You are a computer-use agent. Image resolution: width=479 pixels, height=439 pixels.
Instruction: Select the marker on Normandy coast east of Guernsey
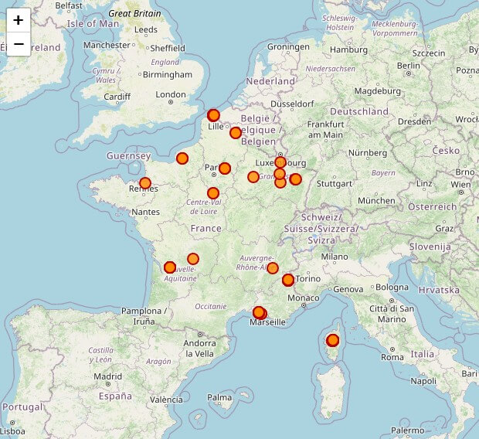click(x=182, y=158)
